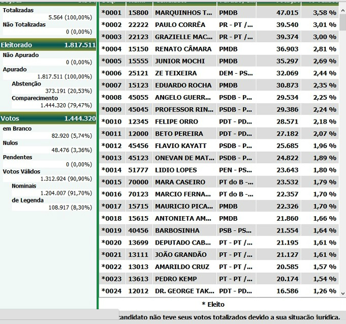Click the Votos section header
This screenshot has width=346, height=324.
[x=10, y=119]
